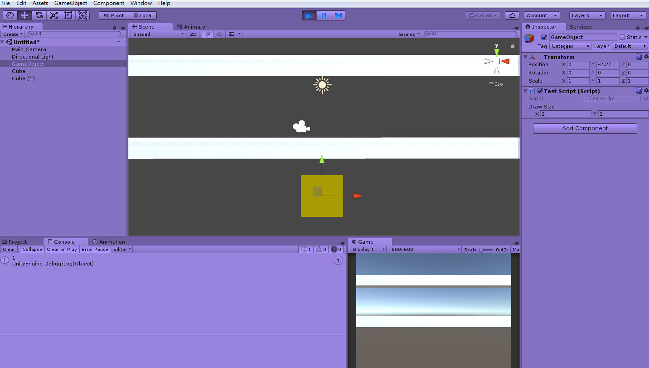This screenshot has height=368, width=649.
Task: Select the Move tool
Action: point(25,15)
